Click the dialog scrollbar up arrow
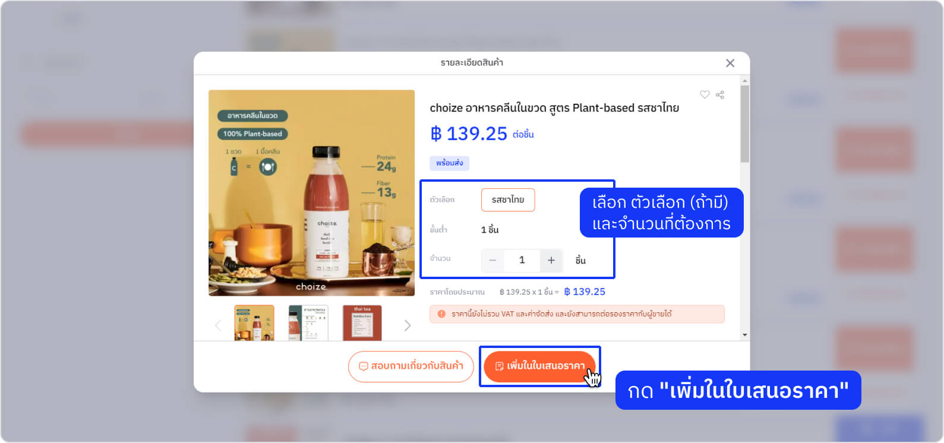 click(x=745, y=80)
